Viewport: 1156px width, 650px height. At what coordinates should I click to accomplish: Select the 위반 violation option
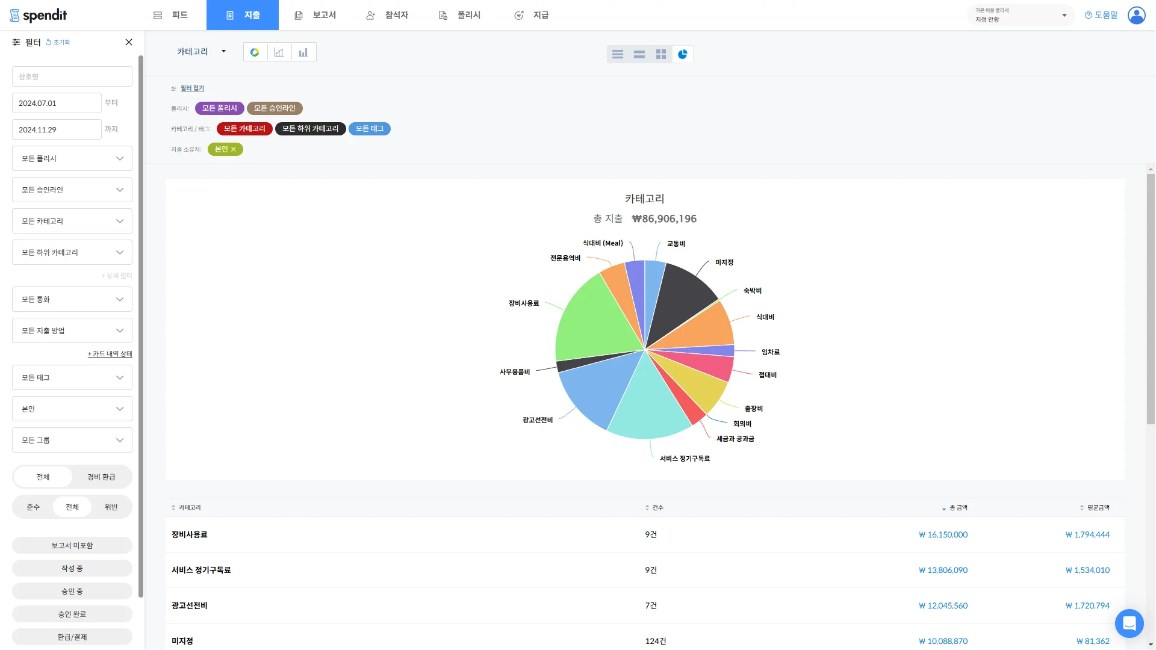click(111, 507)
